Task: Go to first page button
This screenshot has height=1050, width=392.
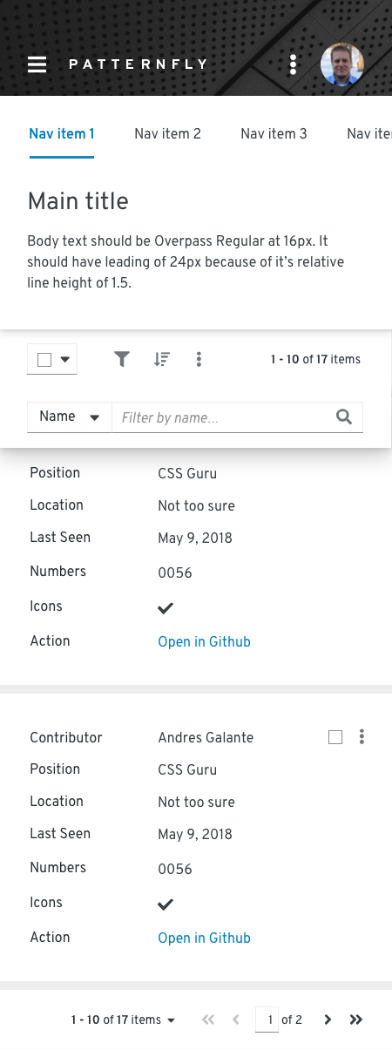Action: [207, 1020]
